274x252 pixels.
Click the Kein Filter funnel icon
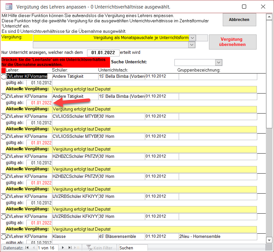(x=88, y=248)
